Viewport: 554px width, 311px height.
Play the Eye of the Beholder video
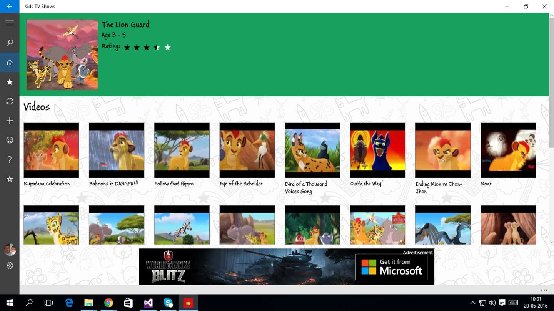tap(247, 151)
